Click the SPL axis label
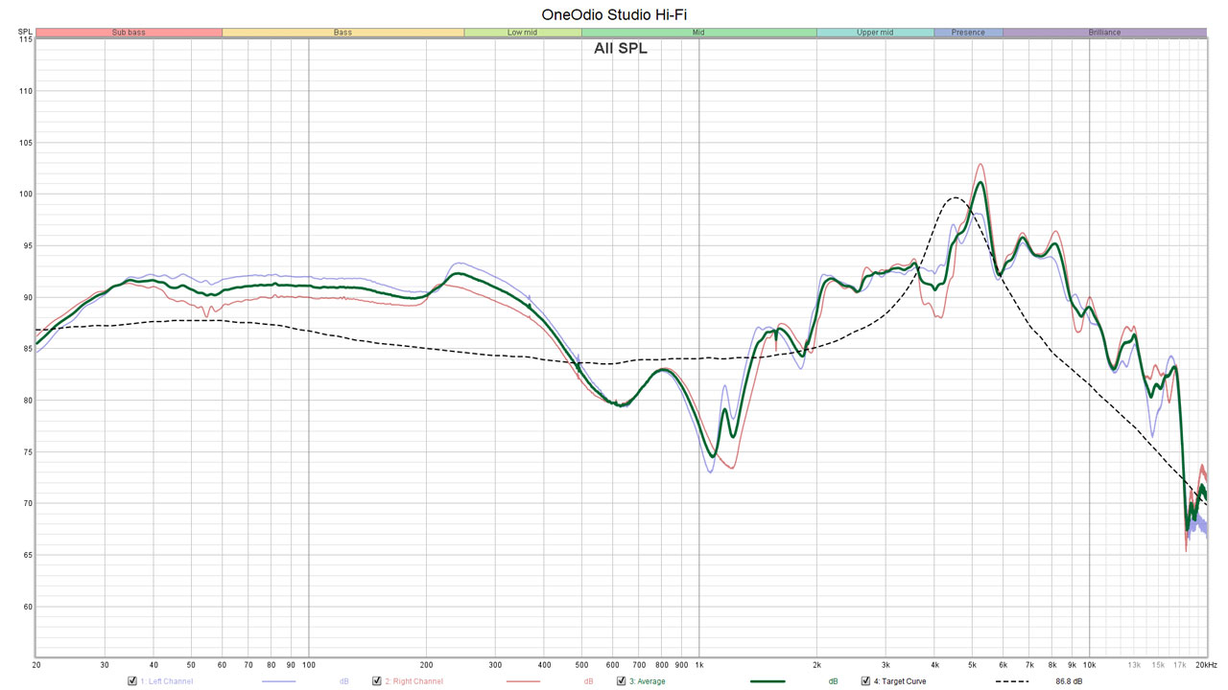Viewport: 1228px width, 690px height. pos(26,32)
